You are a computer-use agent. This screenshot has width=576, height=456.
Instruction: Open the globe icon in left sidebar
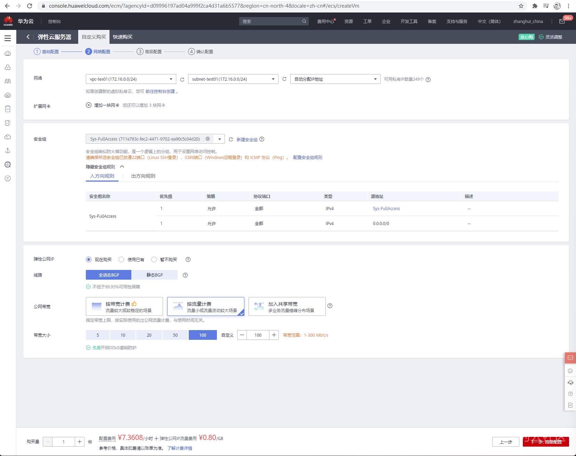[8, 165]
